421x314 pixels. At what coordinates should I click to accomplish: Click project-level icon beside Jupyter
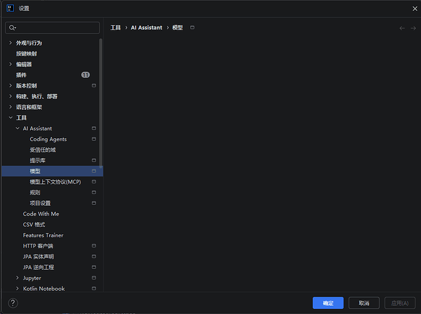(94, 278)
